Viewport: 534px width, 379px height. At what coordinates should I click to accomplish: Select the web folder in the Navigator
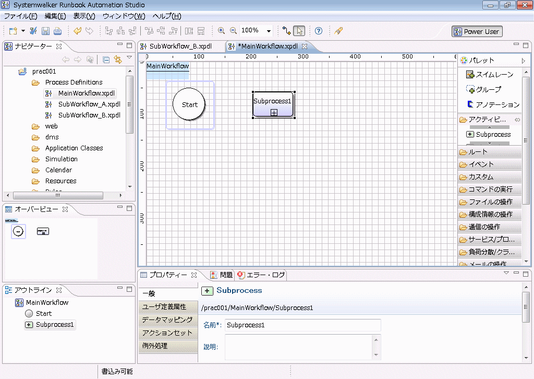click(x=52, y=126)
